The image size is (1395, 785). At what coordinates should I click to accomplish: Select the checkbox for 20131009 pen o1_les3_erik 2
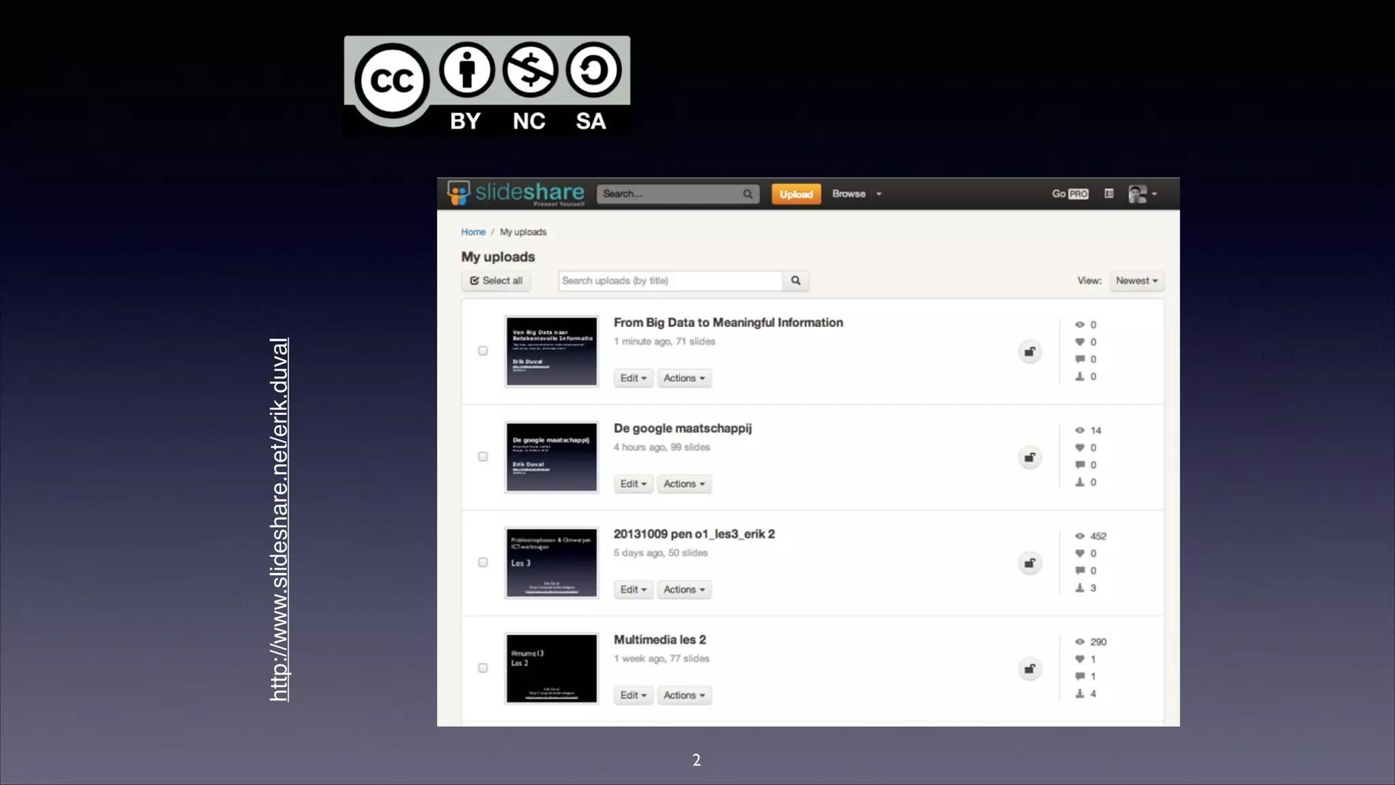483,562
